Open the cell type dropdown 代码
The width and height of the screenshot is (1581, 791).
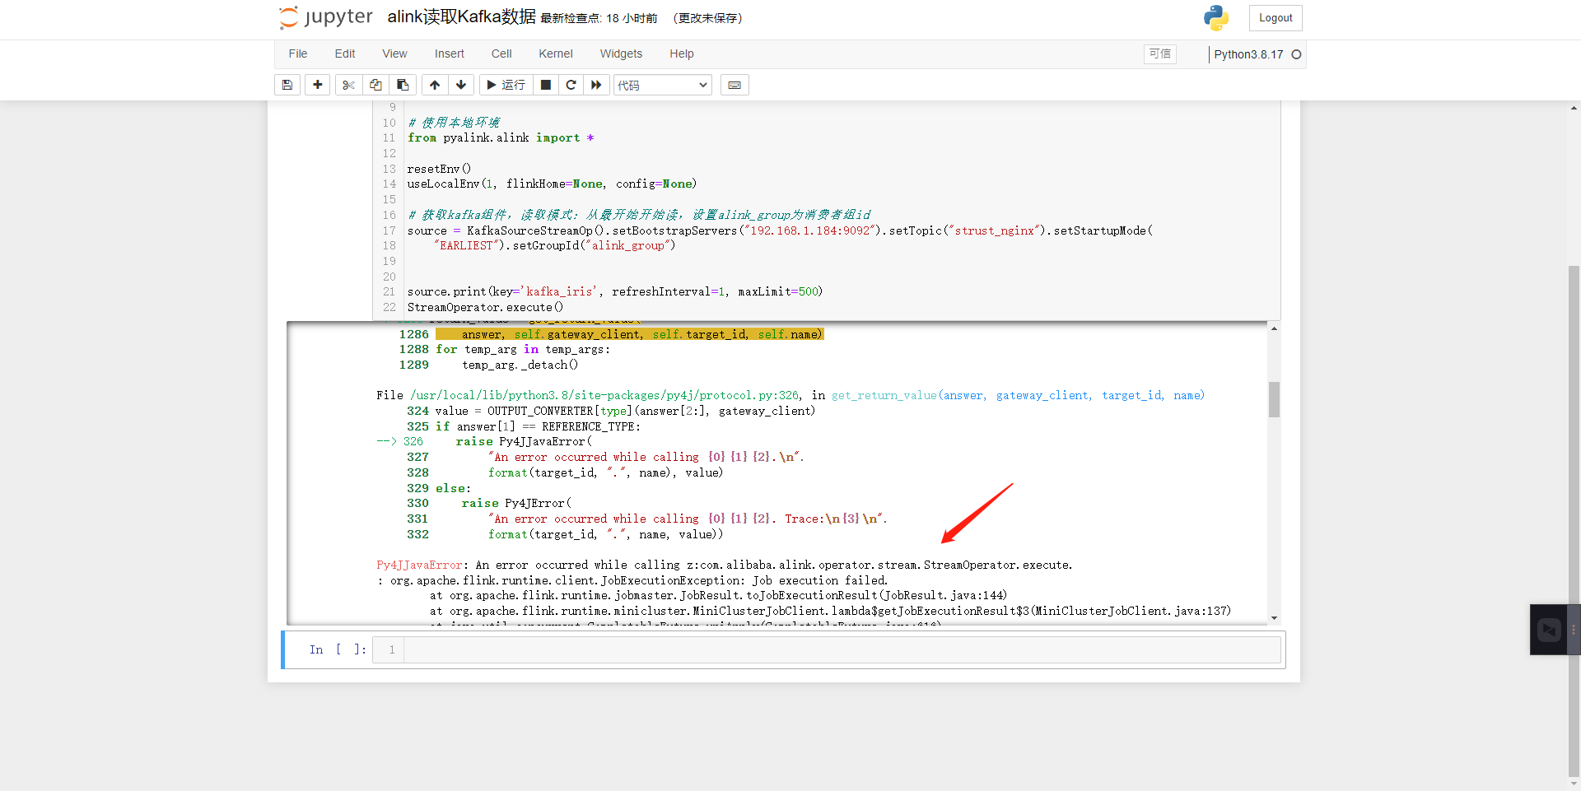663,85
